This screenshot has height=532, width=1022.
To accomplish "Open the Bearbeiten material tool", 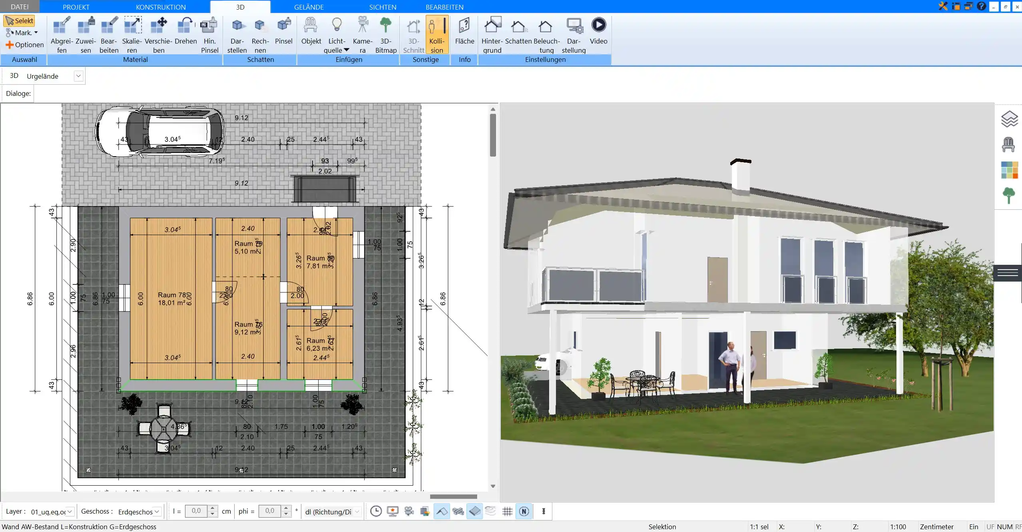I will 109,35.
